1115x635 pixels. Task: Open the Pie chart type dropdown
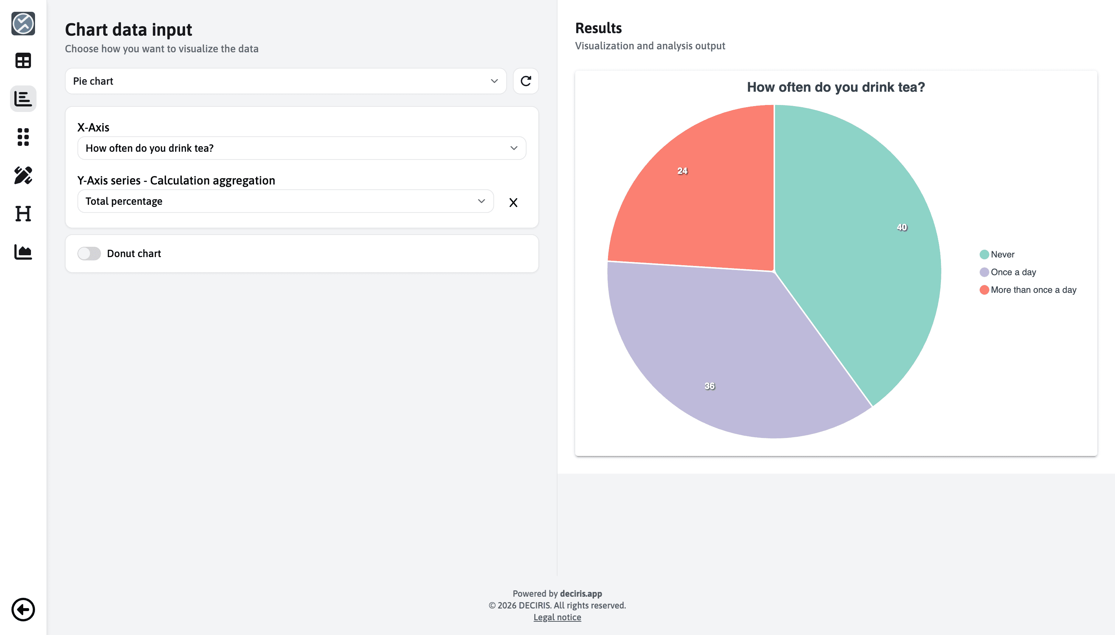click(x=285, y=81)
